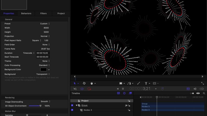207x116 pixels.
Task: Open the Color Processing Standard dropdown
Action: coord(44,65)
